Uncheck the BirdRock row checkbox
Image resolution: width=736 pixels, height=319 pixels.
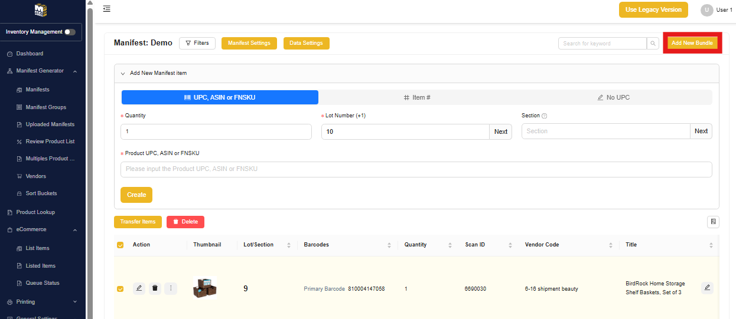point(121,289)
